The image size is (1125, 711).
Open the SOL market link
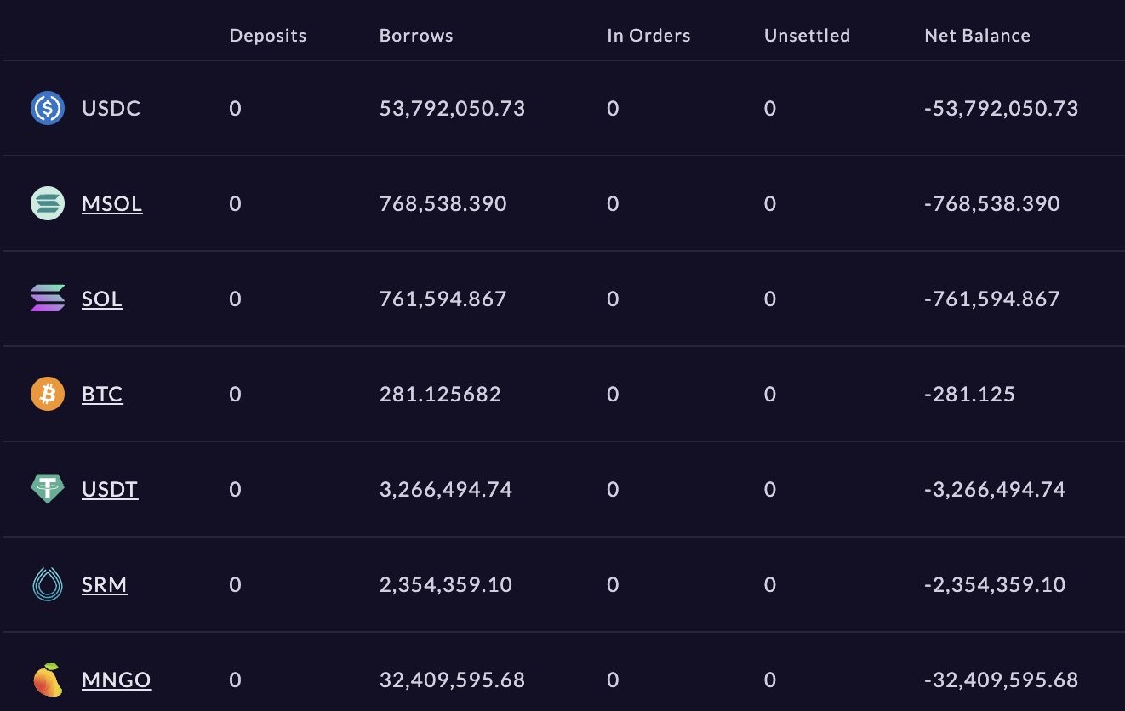coord(102,299)
